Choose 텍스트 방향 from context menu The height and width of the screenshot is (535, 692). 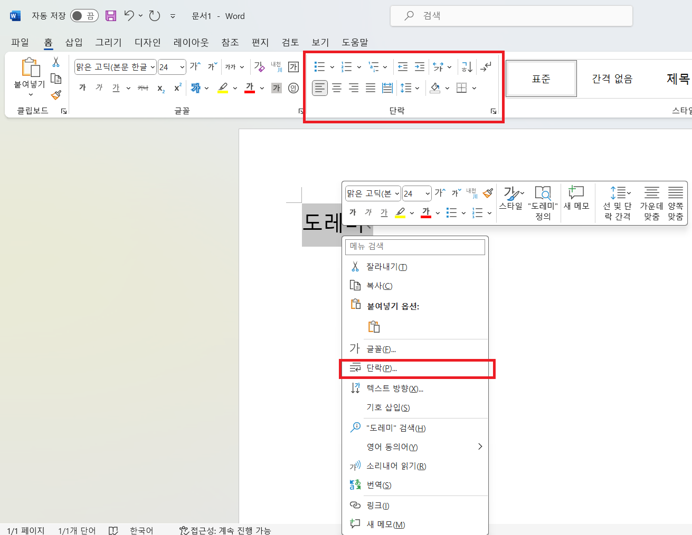point(415,388)
